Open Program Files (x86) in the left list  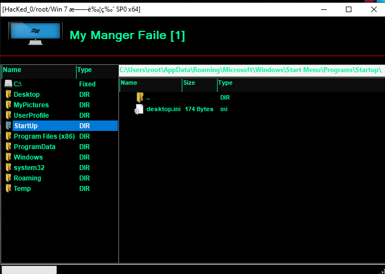[x=44, y=136]
